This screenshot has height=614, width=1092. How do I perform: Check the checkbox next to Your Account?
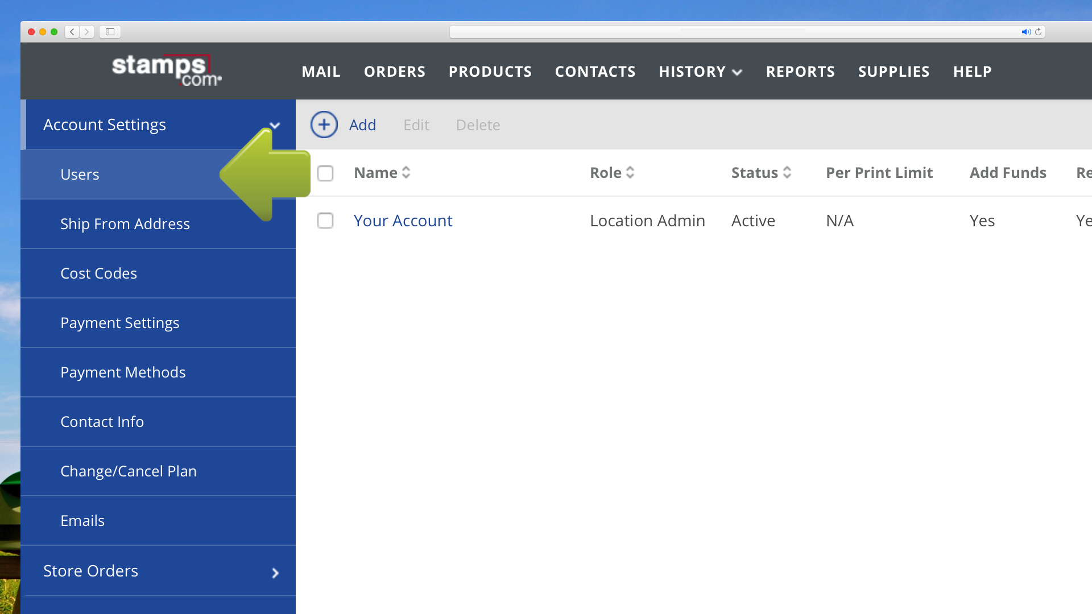click(x=325, y=221)
